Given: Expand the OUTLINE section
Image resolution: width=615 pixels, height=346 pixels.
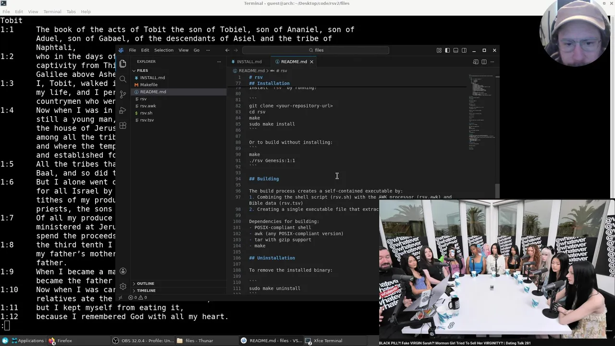Looking at the screenshot, I should [179, 284].
